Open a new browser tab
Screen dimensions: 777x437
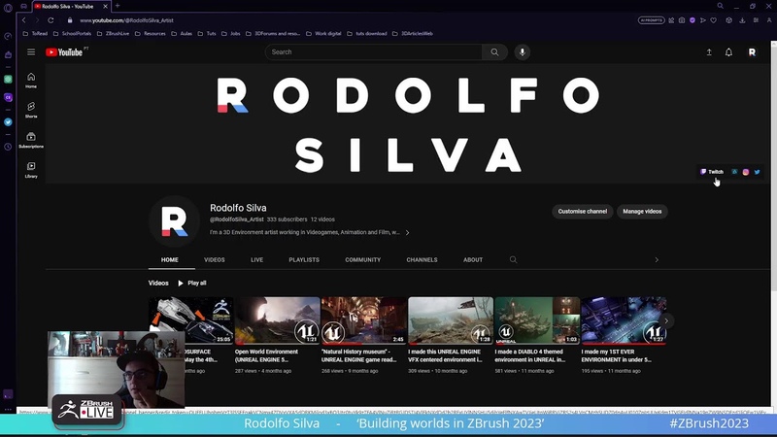click(x=118, y=6)
